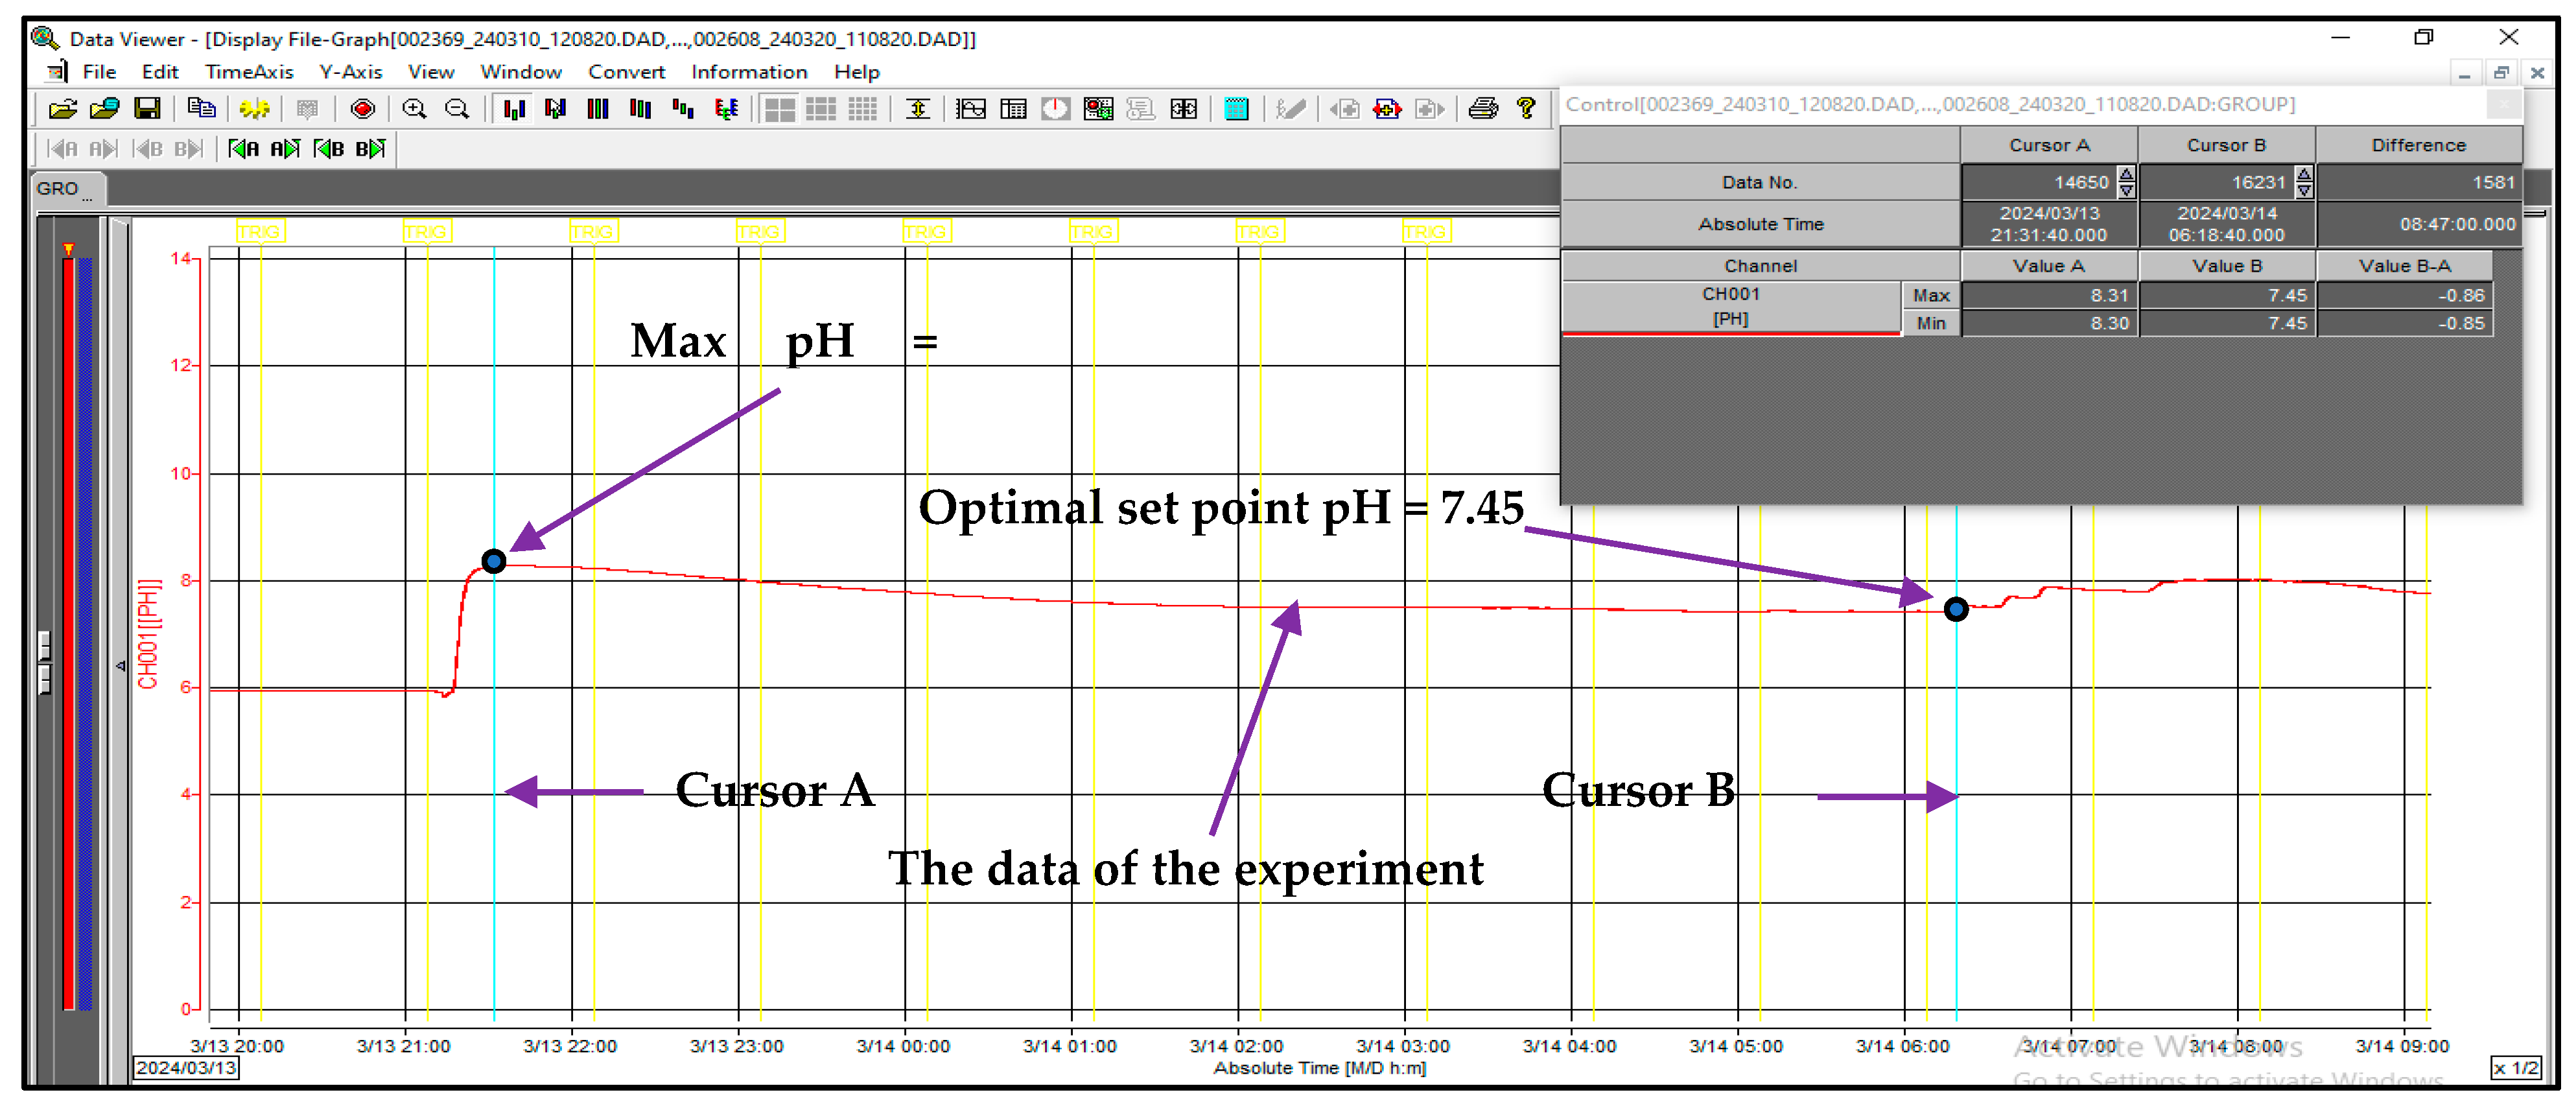This screenshot has height=1112, width=2576.
Task: Increase the Cursor A data number
Action: (x=2126, y=175)
